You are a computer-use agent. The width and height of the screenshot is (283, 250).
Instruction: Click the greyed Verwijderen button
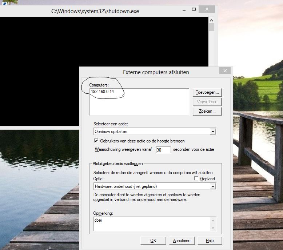point(207,102)
